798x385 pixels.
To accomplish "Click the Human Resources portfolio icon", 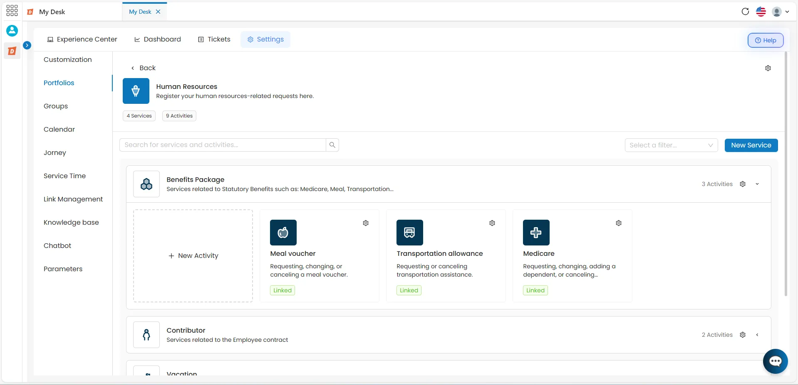I will [136, 91].
